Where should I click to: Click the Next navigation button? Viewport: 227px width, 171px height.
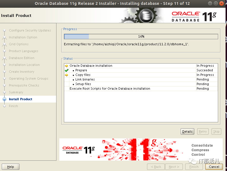click(x=174, y=167)
